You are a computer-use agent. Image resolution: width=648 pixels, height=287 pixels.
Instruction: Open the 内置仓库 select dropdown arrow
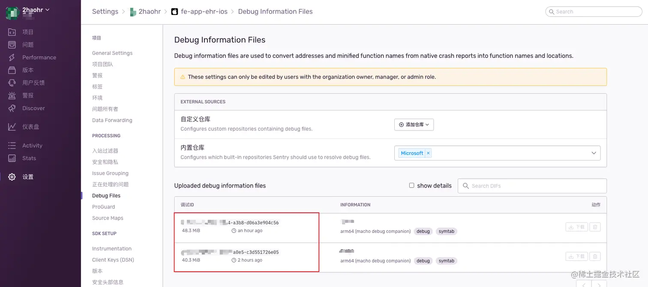pyautogui.click(x=594, y=153)
